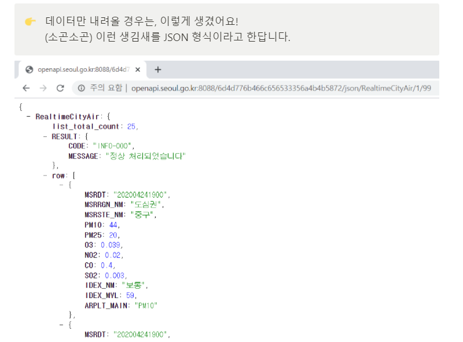Click the browser back arrow

tap(26, 88)
